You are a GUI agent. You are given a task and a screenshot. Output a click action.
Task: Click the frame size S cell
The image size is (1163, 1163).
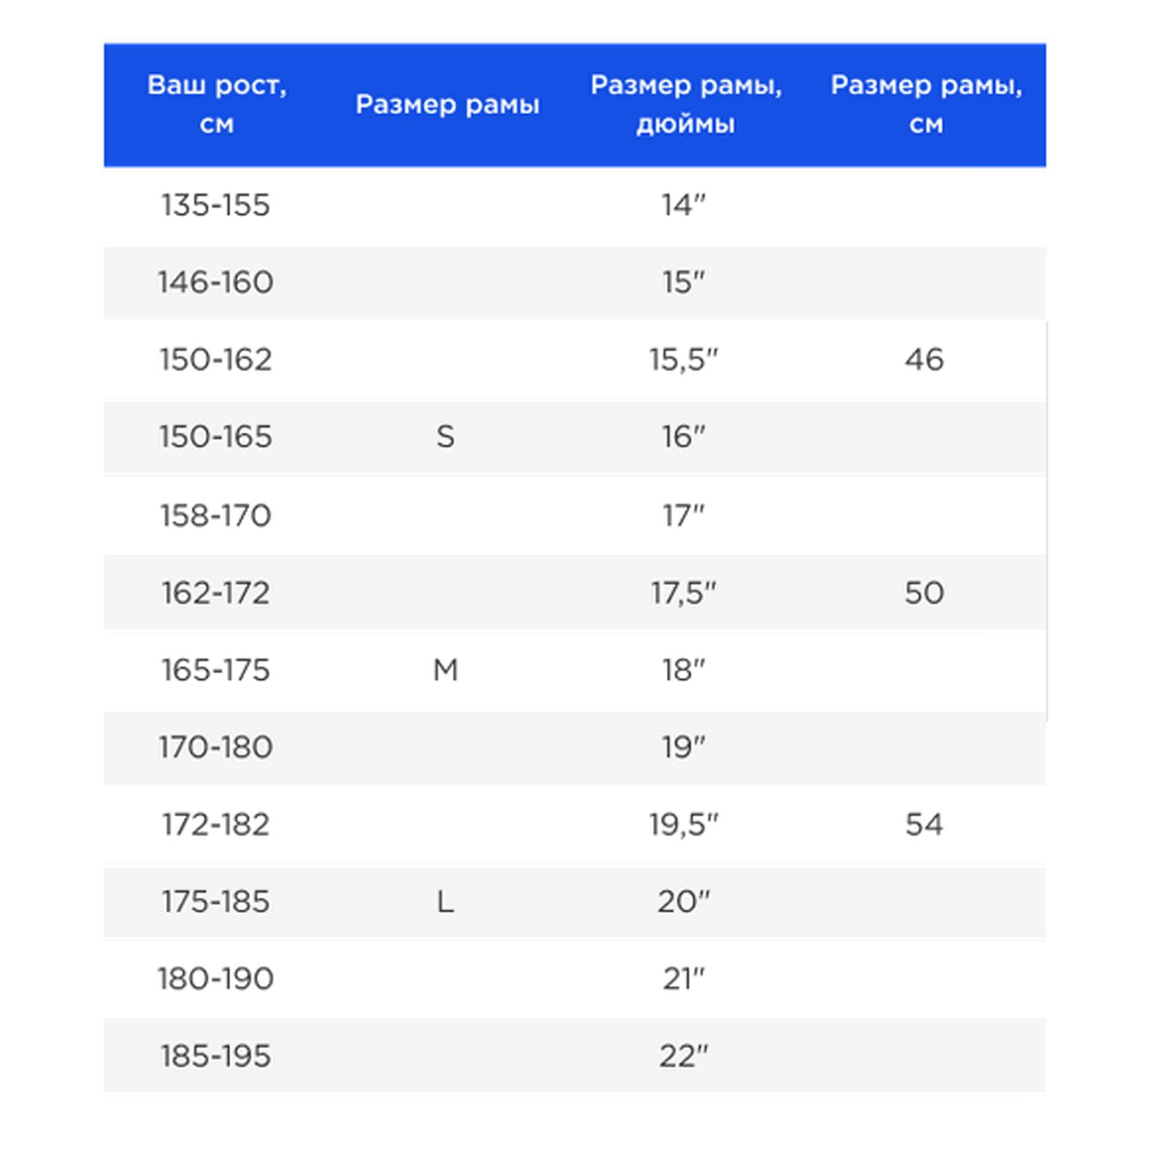(445, 437)
